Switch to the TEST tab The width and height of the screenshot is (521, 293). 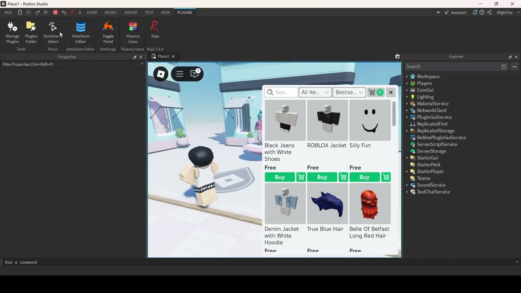pyautogui.click(x=149, y=13)
